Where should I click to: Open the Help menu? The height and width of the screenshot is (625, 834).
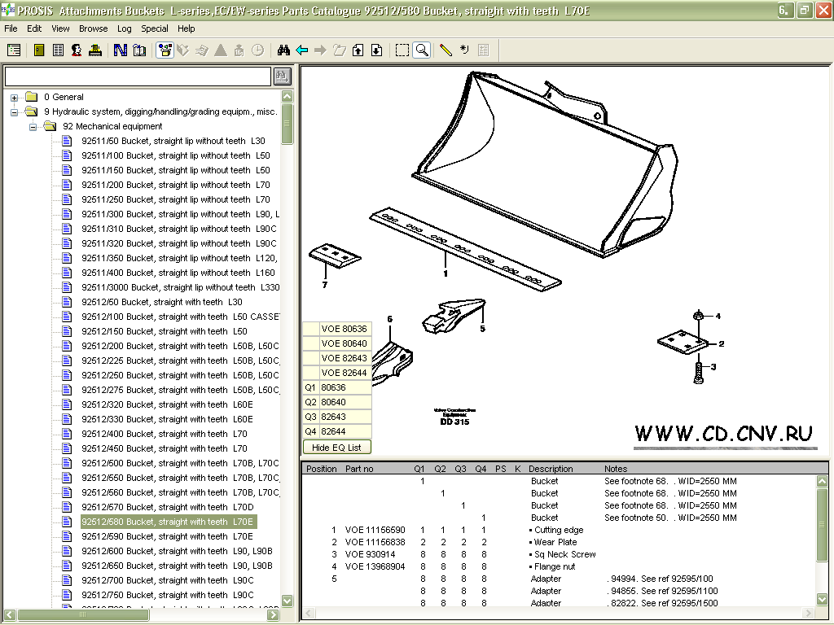click(x=187, y=28)
